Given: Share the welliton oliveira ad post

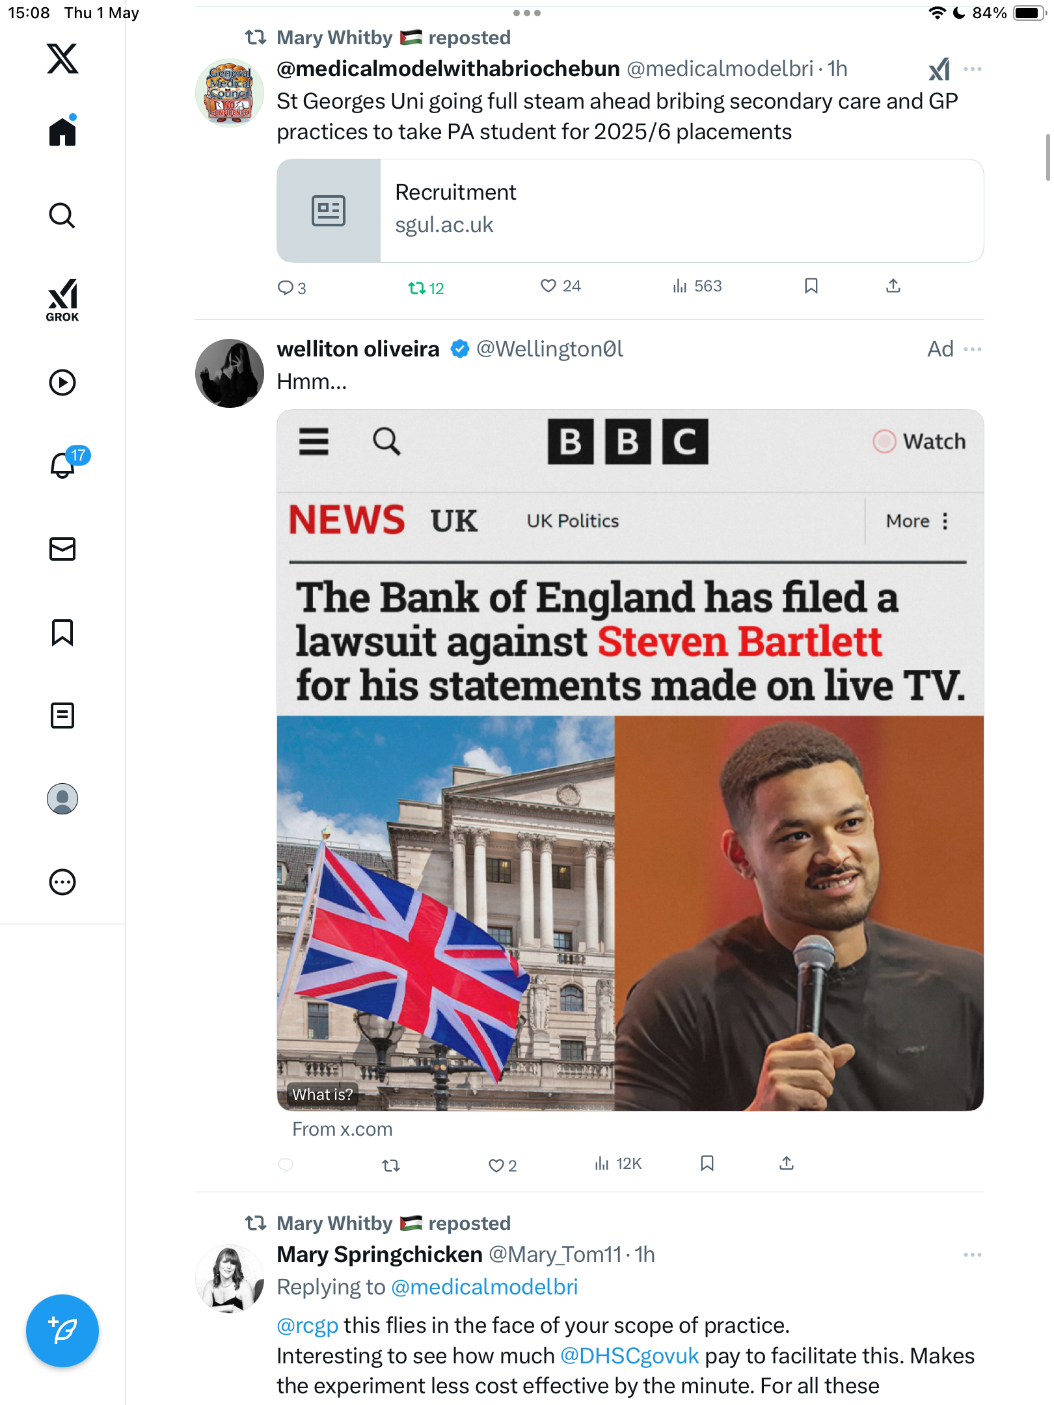Looking at the screenshot, I should (x=787, y=1163).
